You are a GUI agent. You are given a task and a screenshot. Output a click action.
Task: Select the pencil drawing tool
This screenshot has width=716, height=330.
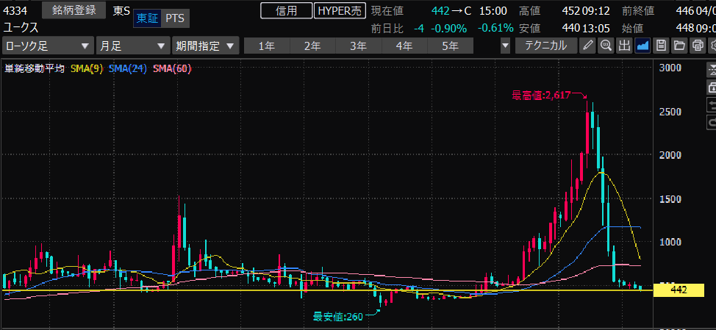pos(587,46)
